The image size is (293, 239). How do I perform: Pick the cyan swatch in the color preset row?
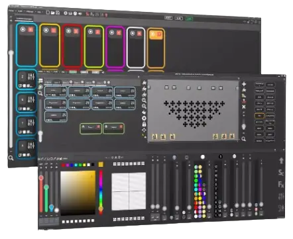[x=76, y=165]
